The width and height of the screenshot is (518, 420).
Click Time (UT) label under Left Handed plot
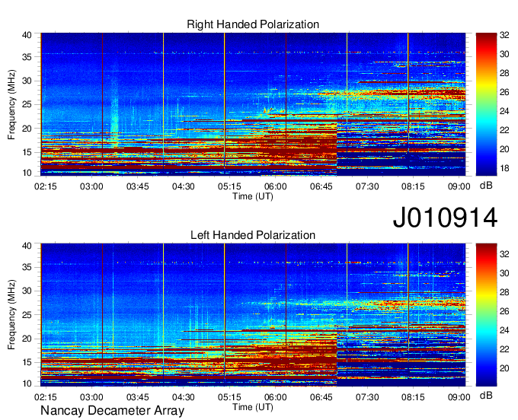coord(253,407)
